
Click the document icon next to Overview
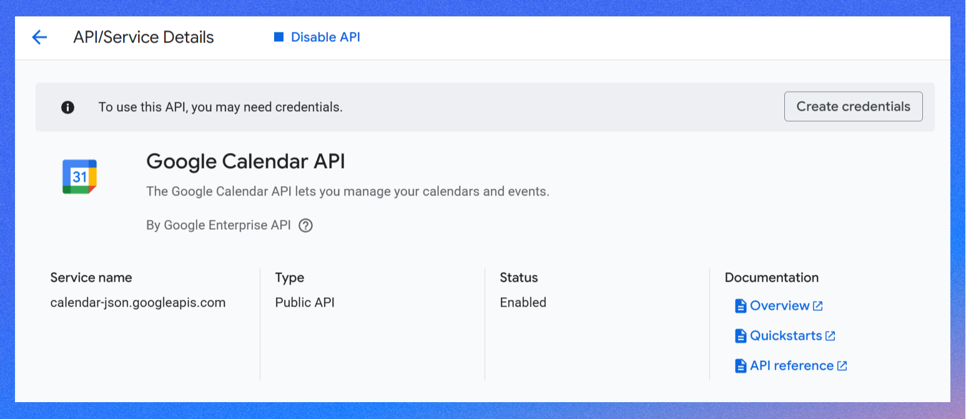point(741,306)
